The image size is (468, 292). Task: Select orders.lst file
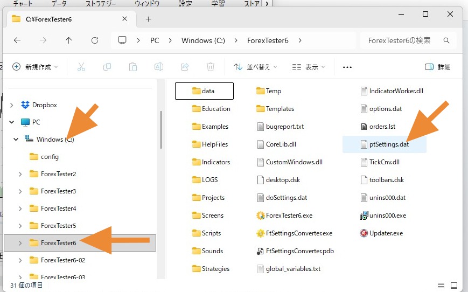378,127
